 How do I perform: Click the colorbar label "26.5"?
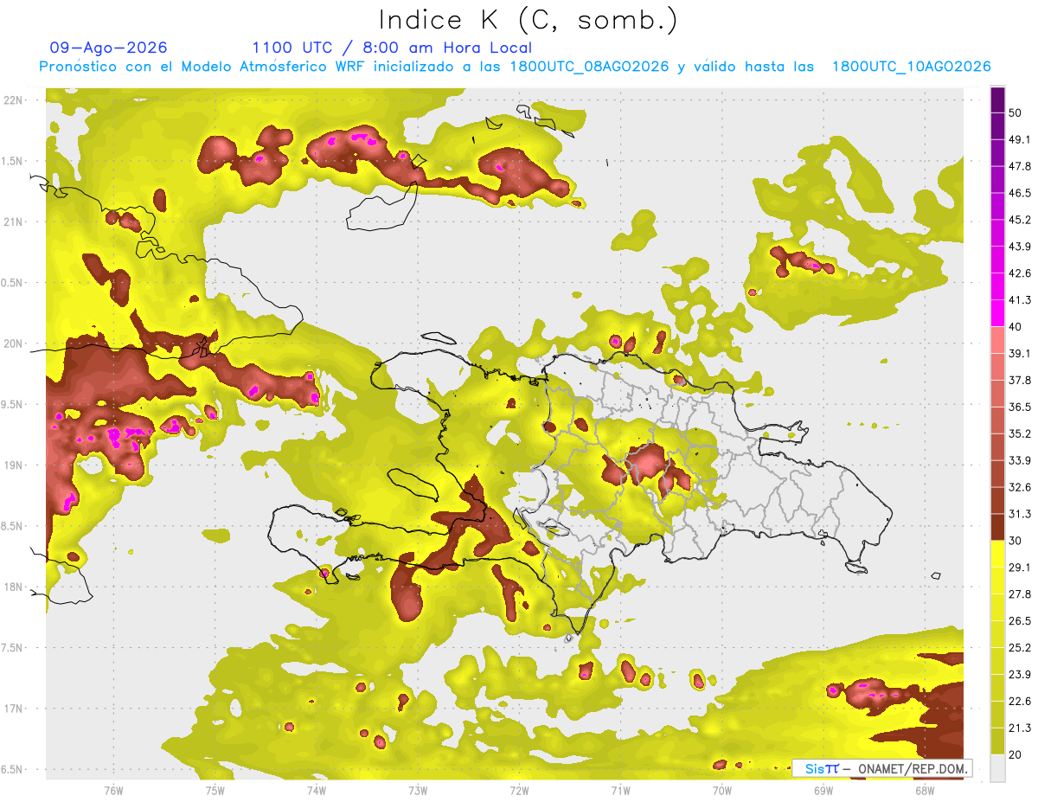[x=1020, y=621]
